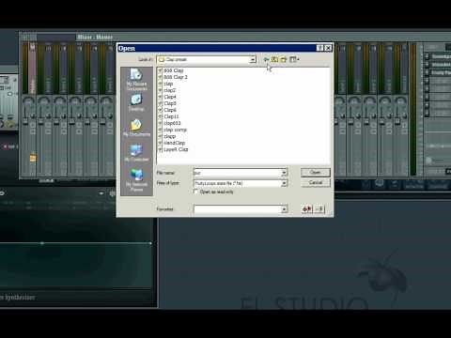
Task: Click the Create New Folder icon
Action: coord(284,59)
